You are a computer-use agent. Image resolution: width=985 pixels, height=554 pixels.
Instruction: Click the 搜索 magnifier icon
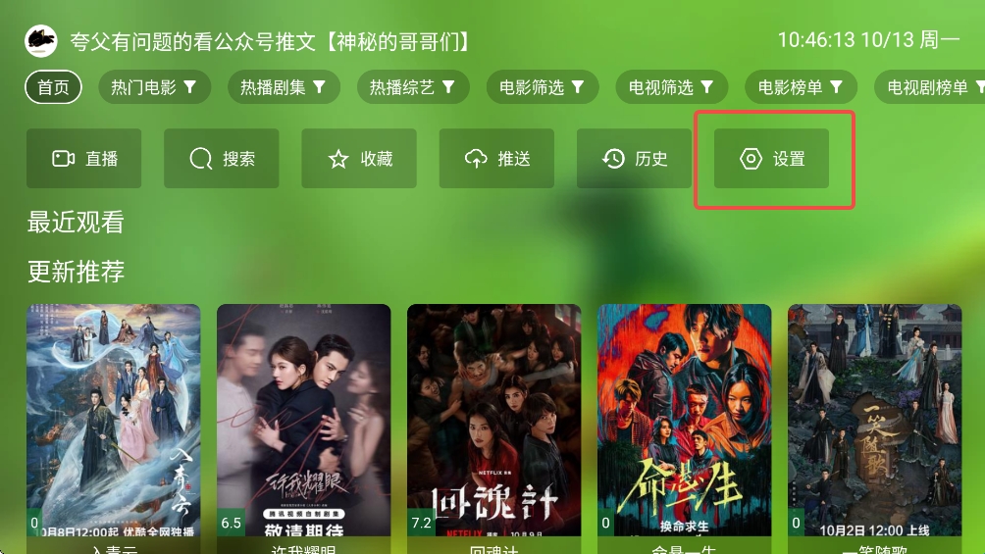(200, 158)
